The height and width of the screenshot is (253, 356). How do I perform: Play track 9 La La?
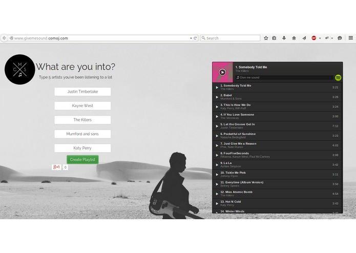217,165
